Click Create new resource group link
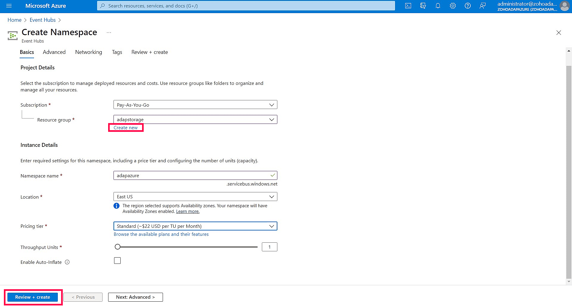 125,127
